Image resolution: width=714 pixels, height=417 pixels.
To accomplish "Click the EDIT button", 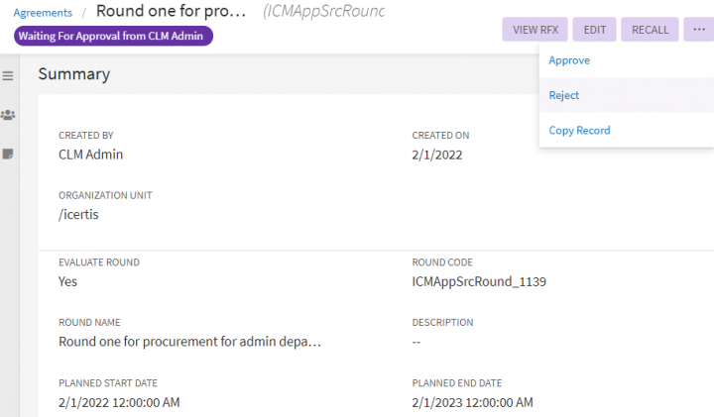I will point(594,30).
